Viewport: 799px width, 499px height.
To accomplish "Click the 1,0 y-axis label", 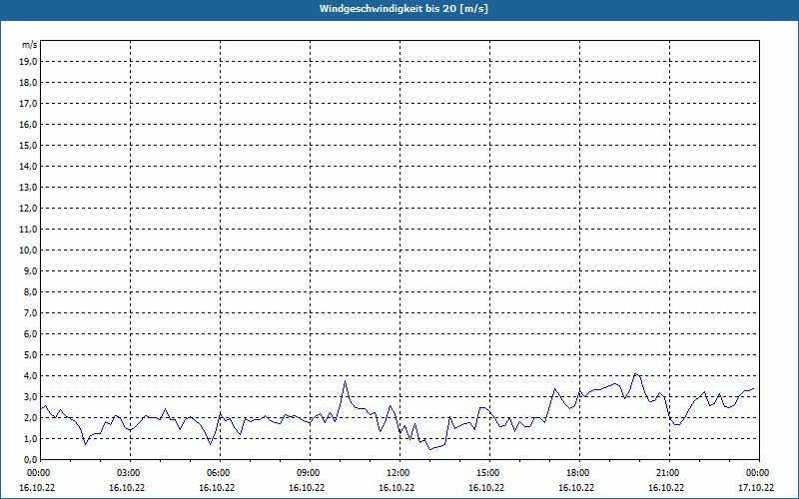I will click(x=31, y=439).
